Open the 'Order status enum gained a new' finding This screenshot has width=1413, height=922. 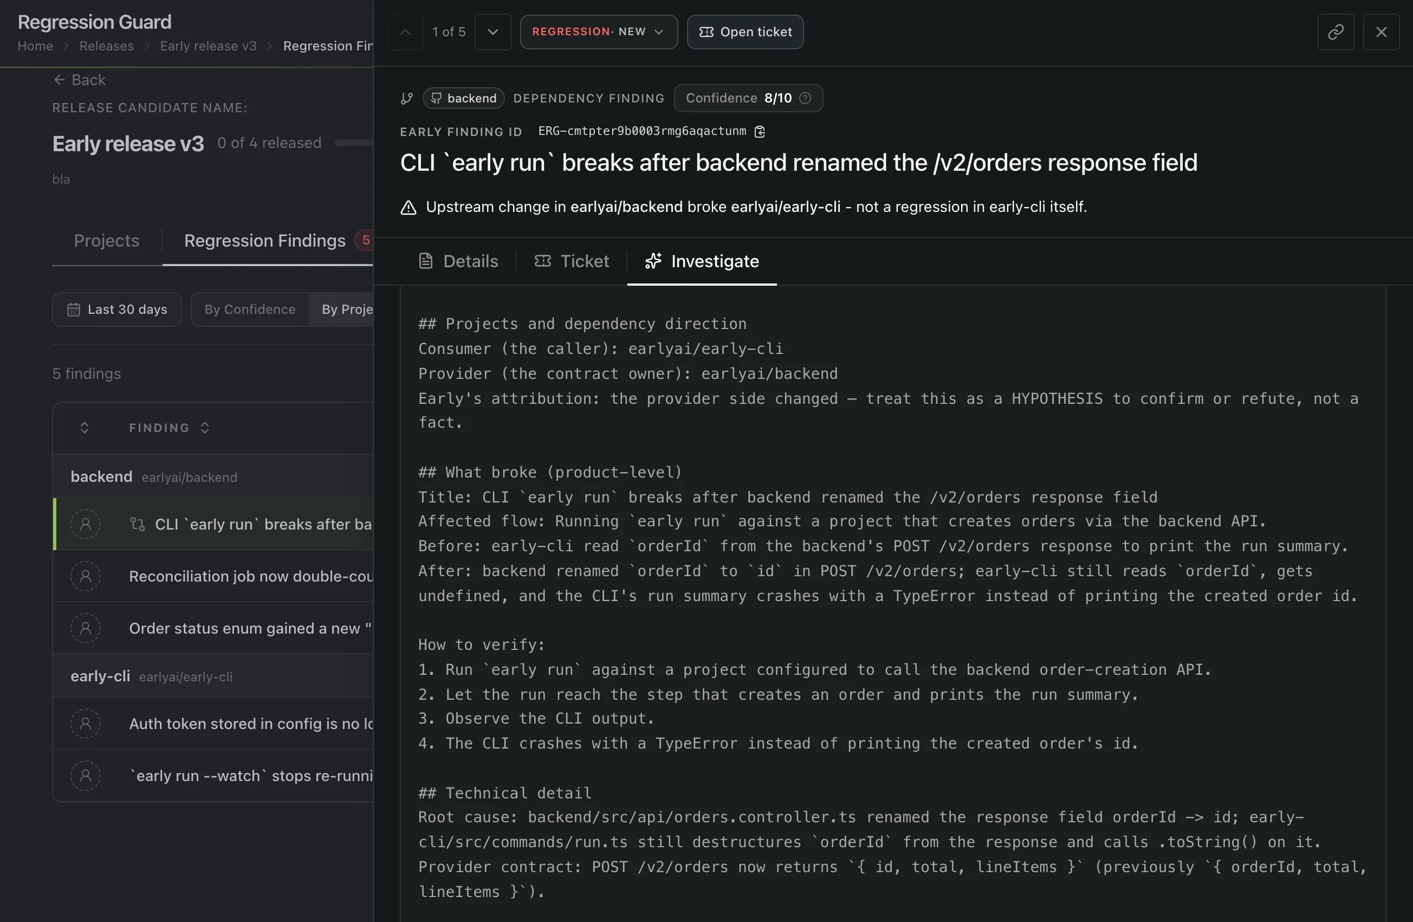(212, 628)
